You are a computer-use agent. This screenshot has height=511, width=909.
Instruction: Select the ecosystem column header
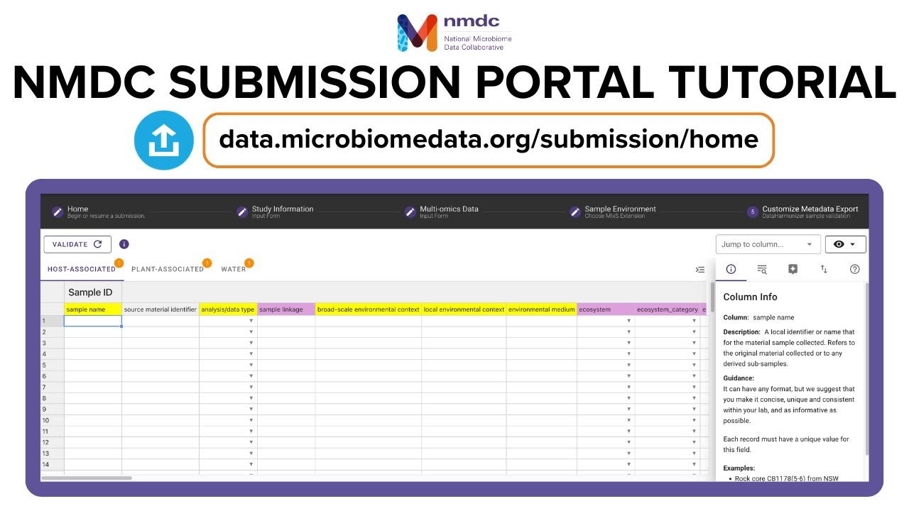point(606,309)
